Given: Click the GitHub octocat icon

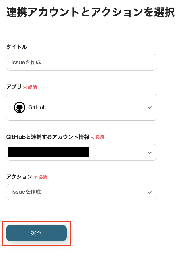Looking at the screenshot, I should (19, 107).
